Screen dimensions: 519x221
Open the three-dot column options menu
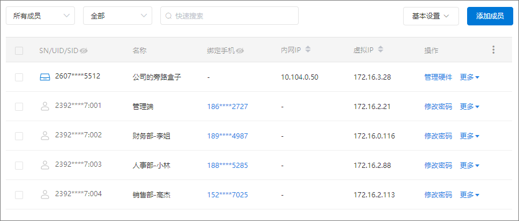point(494,50)
